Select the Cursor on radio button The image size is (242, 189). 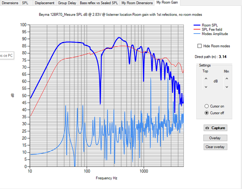point(206,106)
